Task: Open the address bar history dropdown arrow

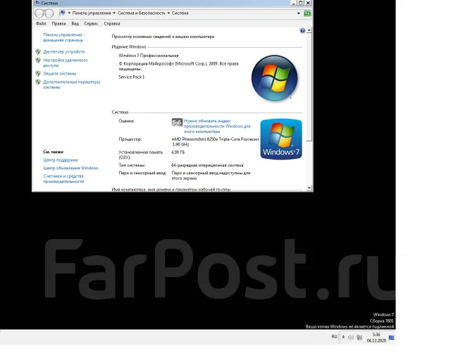Action: pyautogui.click(x=299, y=13)
